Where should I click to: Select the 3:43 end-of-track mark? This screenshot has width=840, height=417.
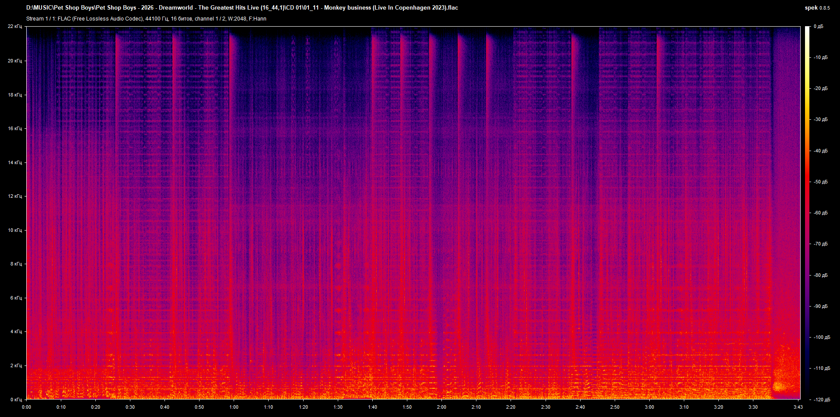pos(798,407)
